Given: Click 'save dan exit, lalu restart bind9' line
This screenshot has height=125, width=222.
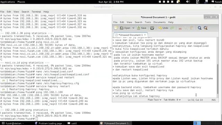Looking at the screenshot, I should [x=138, y=40].
